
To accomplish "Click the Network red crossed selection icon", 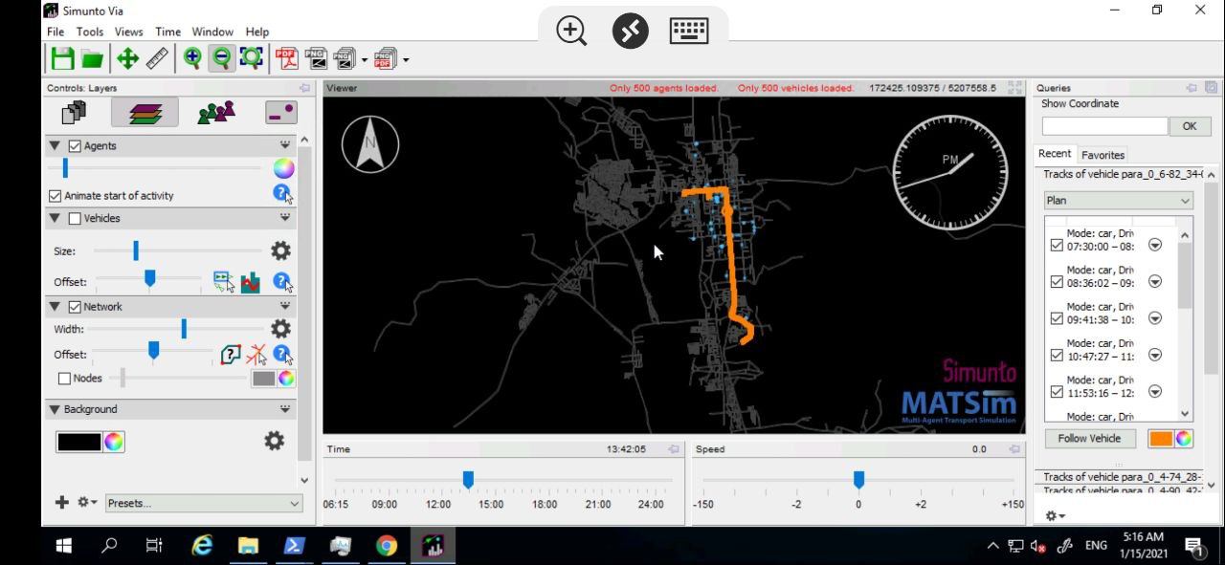I will (256, 355).
